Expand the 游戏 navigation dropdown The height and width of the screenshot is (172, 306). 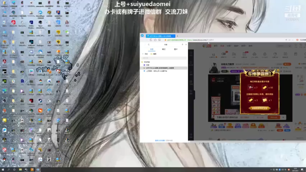pyautogui.click(x=244, y=46)
